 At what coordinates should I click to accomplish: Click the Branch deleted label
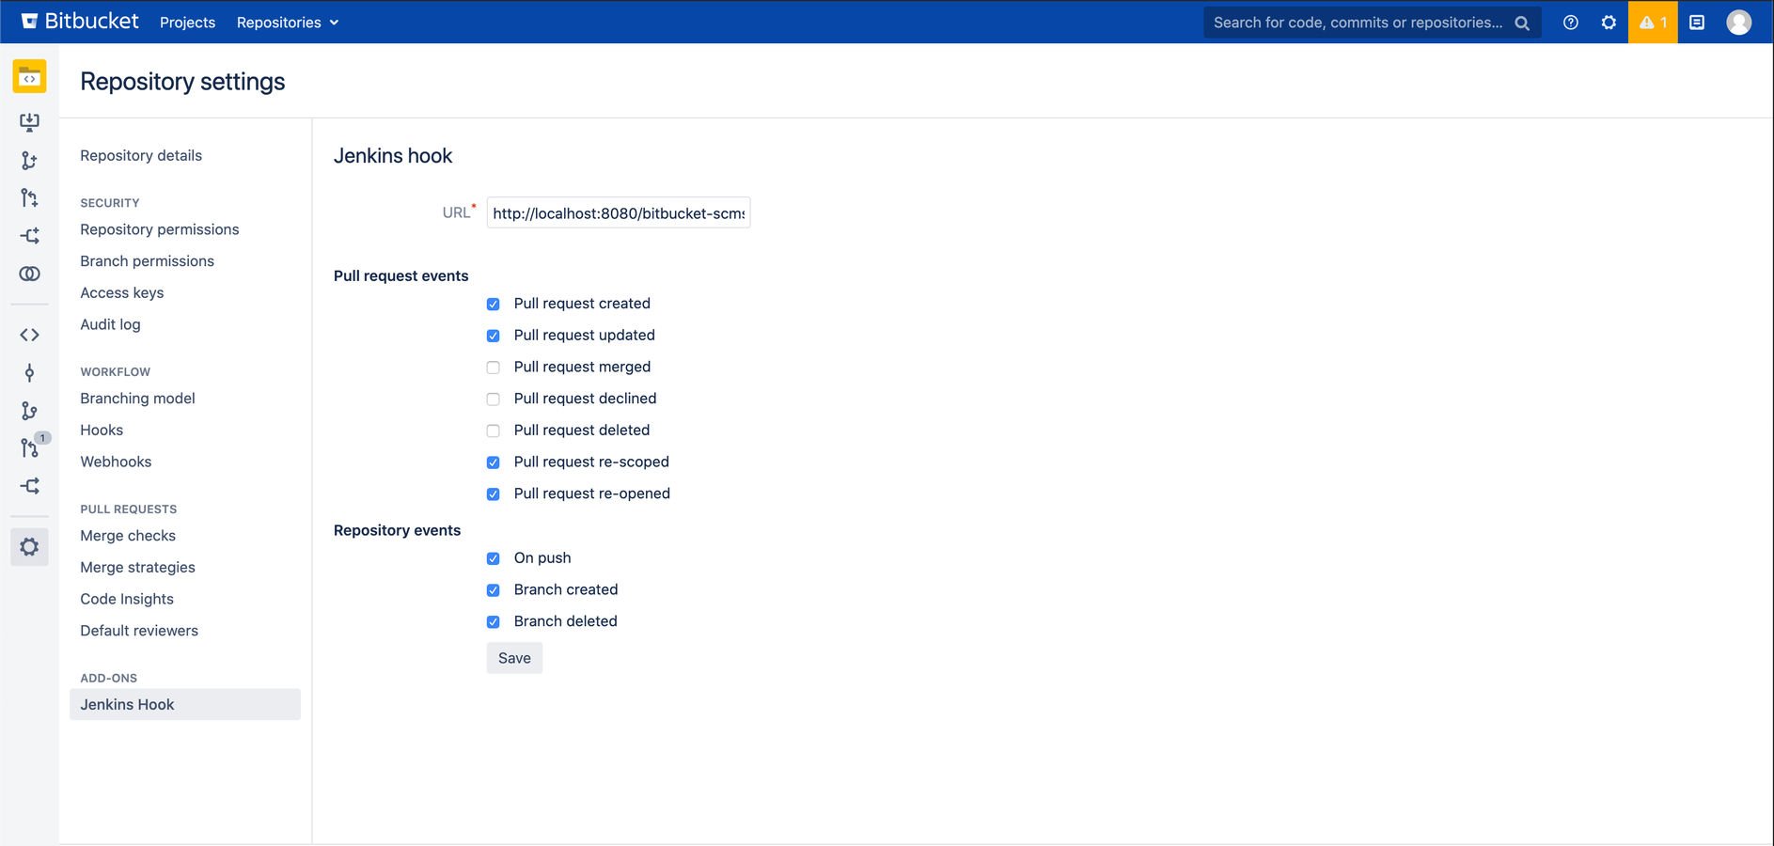tap(565, 621)
